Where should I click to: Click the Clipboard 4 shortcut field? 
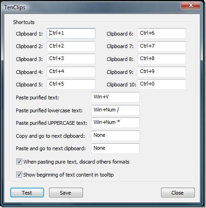71,72
